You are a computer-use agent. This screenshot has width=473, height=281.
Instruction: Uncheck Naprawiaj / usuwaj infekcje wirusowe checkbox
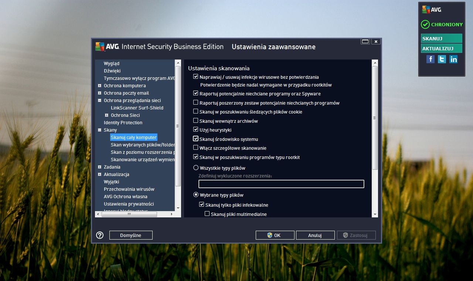pos(196,77)
